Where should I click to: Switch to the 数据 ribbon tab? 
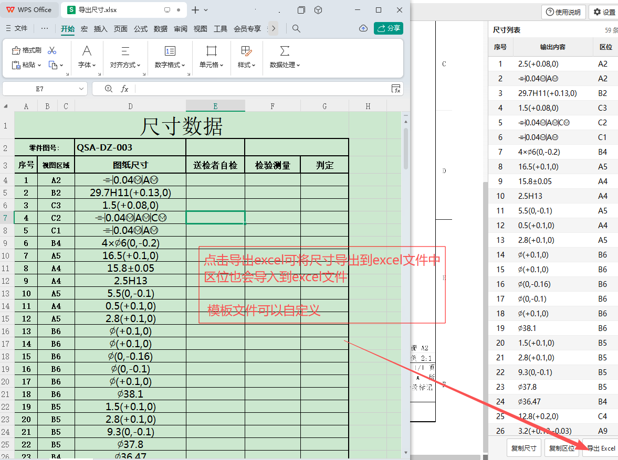[x=161, y=29]
